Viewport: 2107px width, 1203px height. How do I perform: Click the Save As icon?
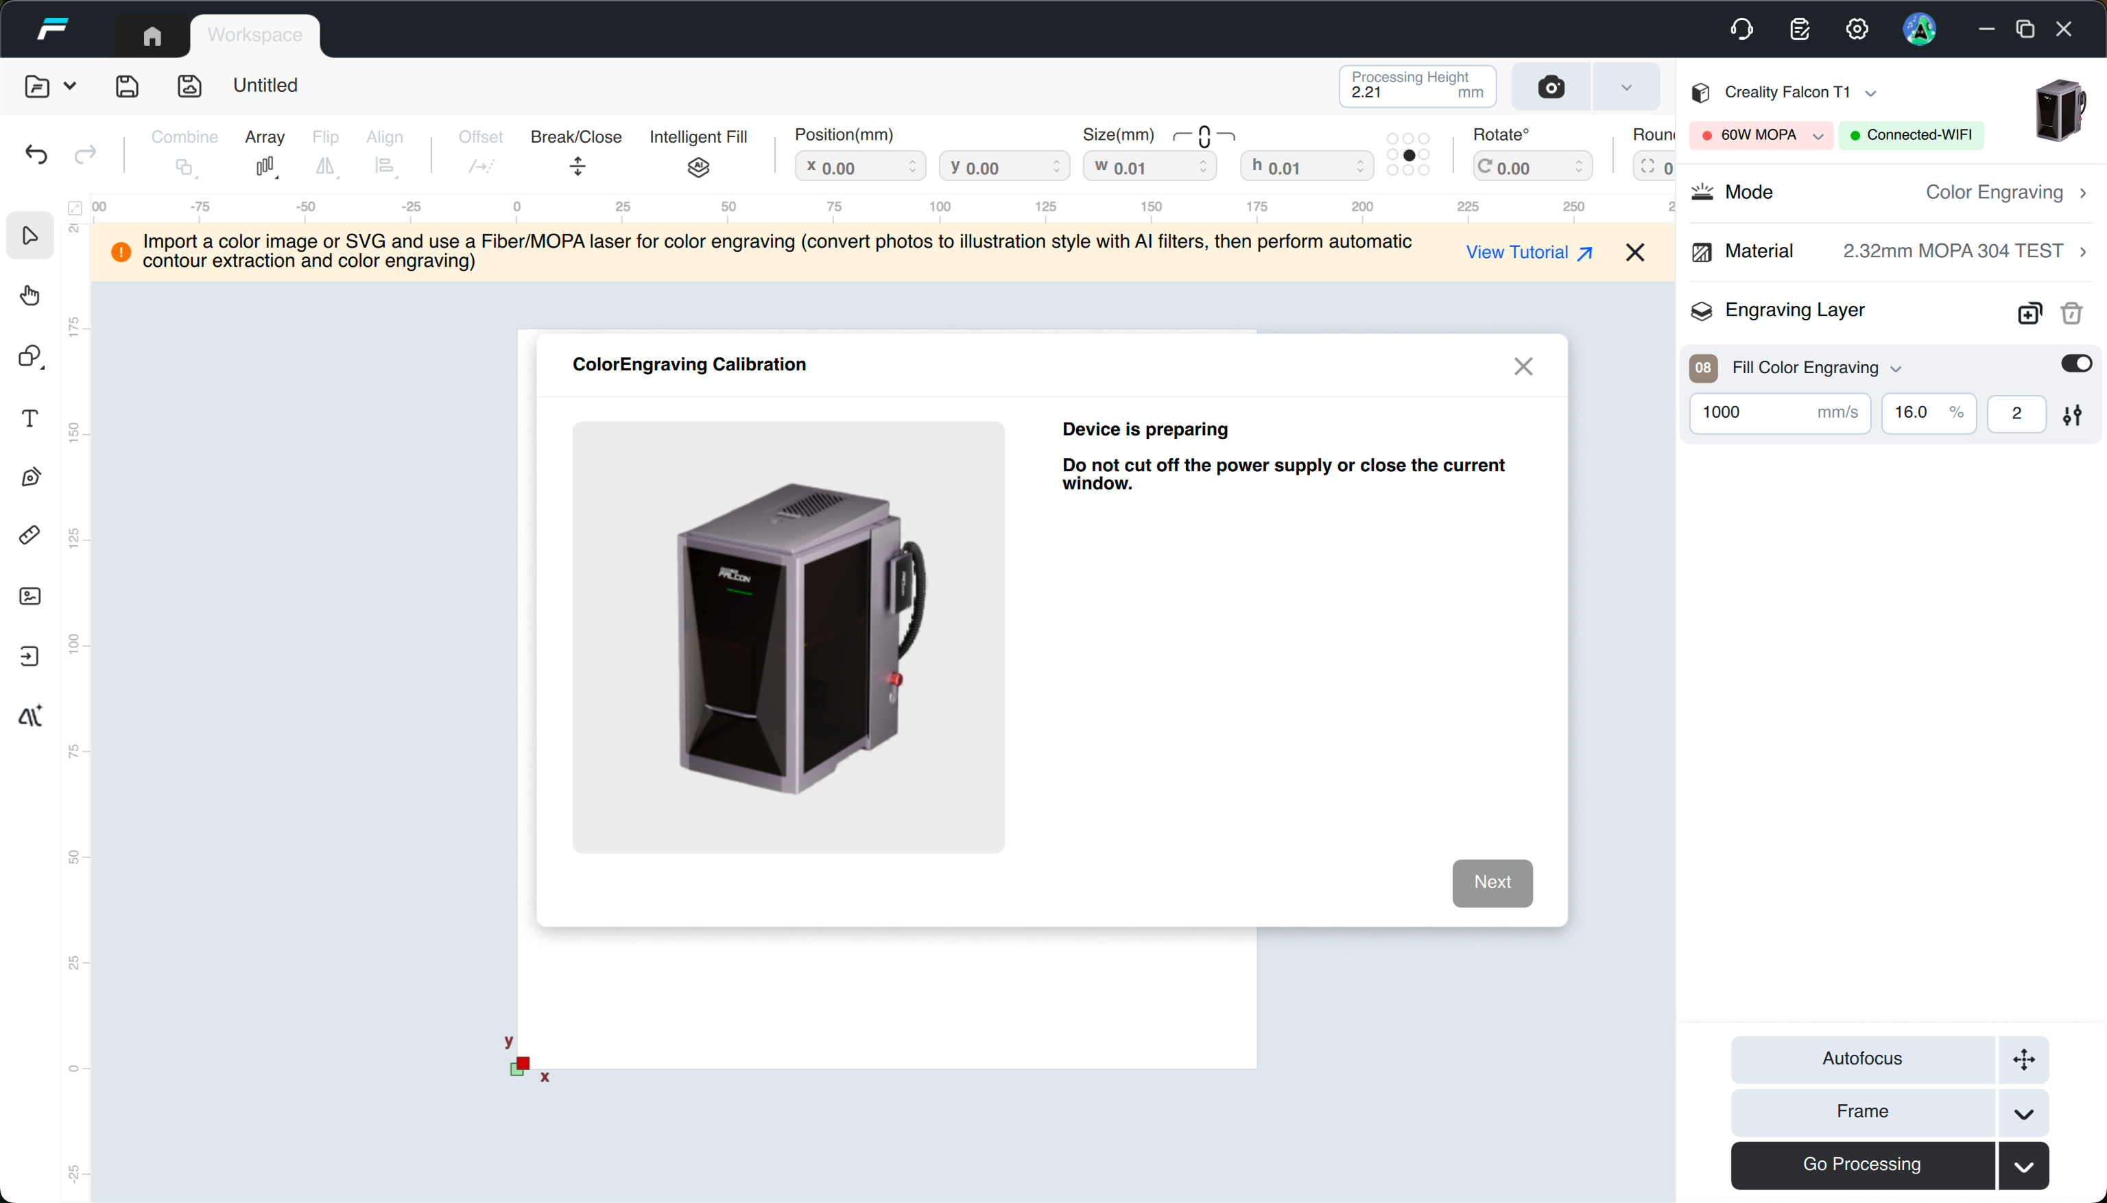[x=189, y=86]
